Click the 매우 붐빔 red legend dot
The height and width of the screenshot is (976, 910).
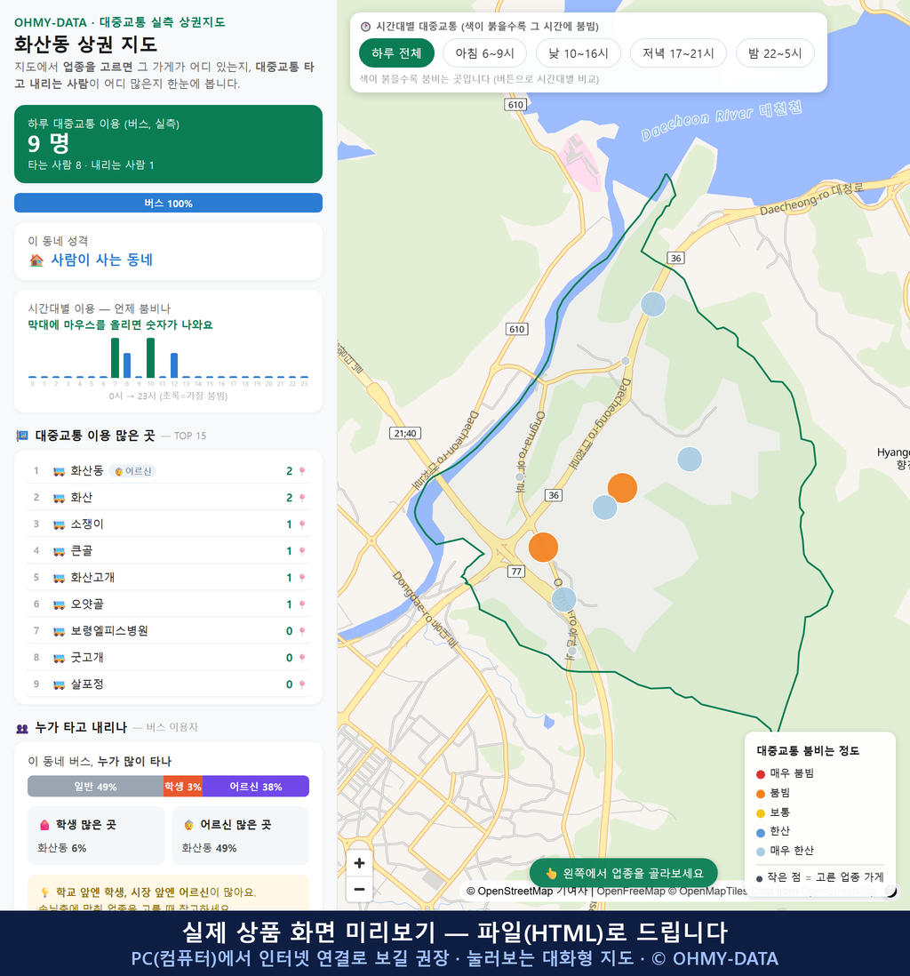(x=760, y=774)
